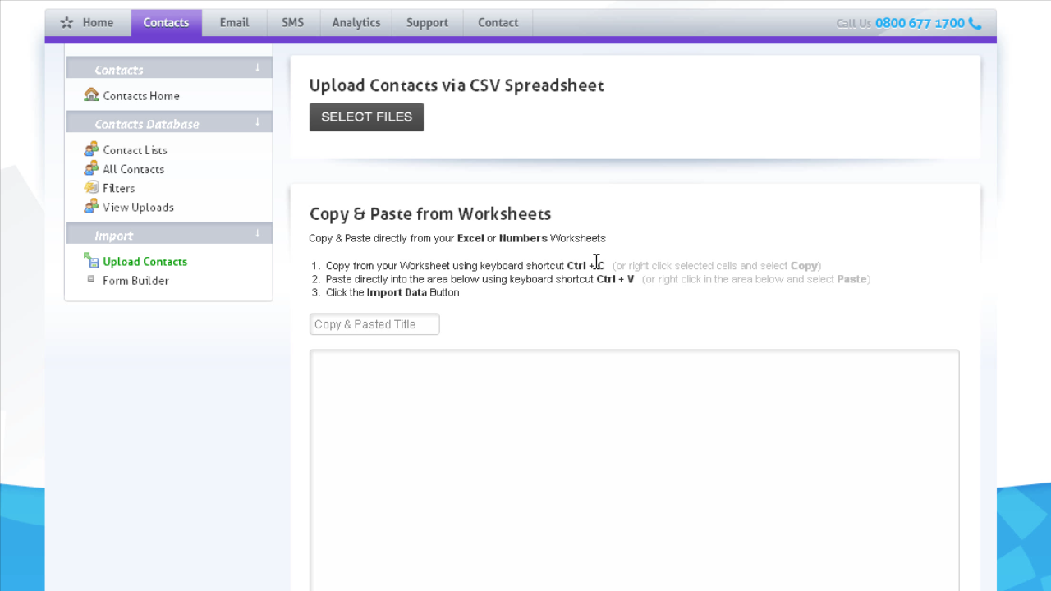The width and height of the screenshot is (1051, 591).
Task: Click the Call Us label
Action: pos(853,23)
